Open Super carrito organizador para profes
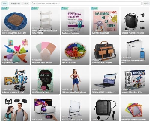Image resolution: width=150 pixels, height=121 pixels. tap(45, 21)
